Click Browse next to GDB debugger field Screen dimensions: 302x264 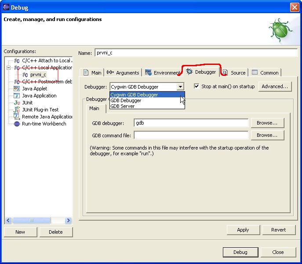pyautogui.click(x=267, y=123)
